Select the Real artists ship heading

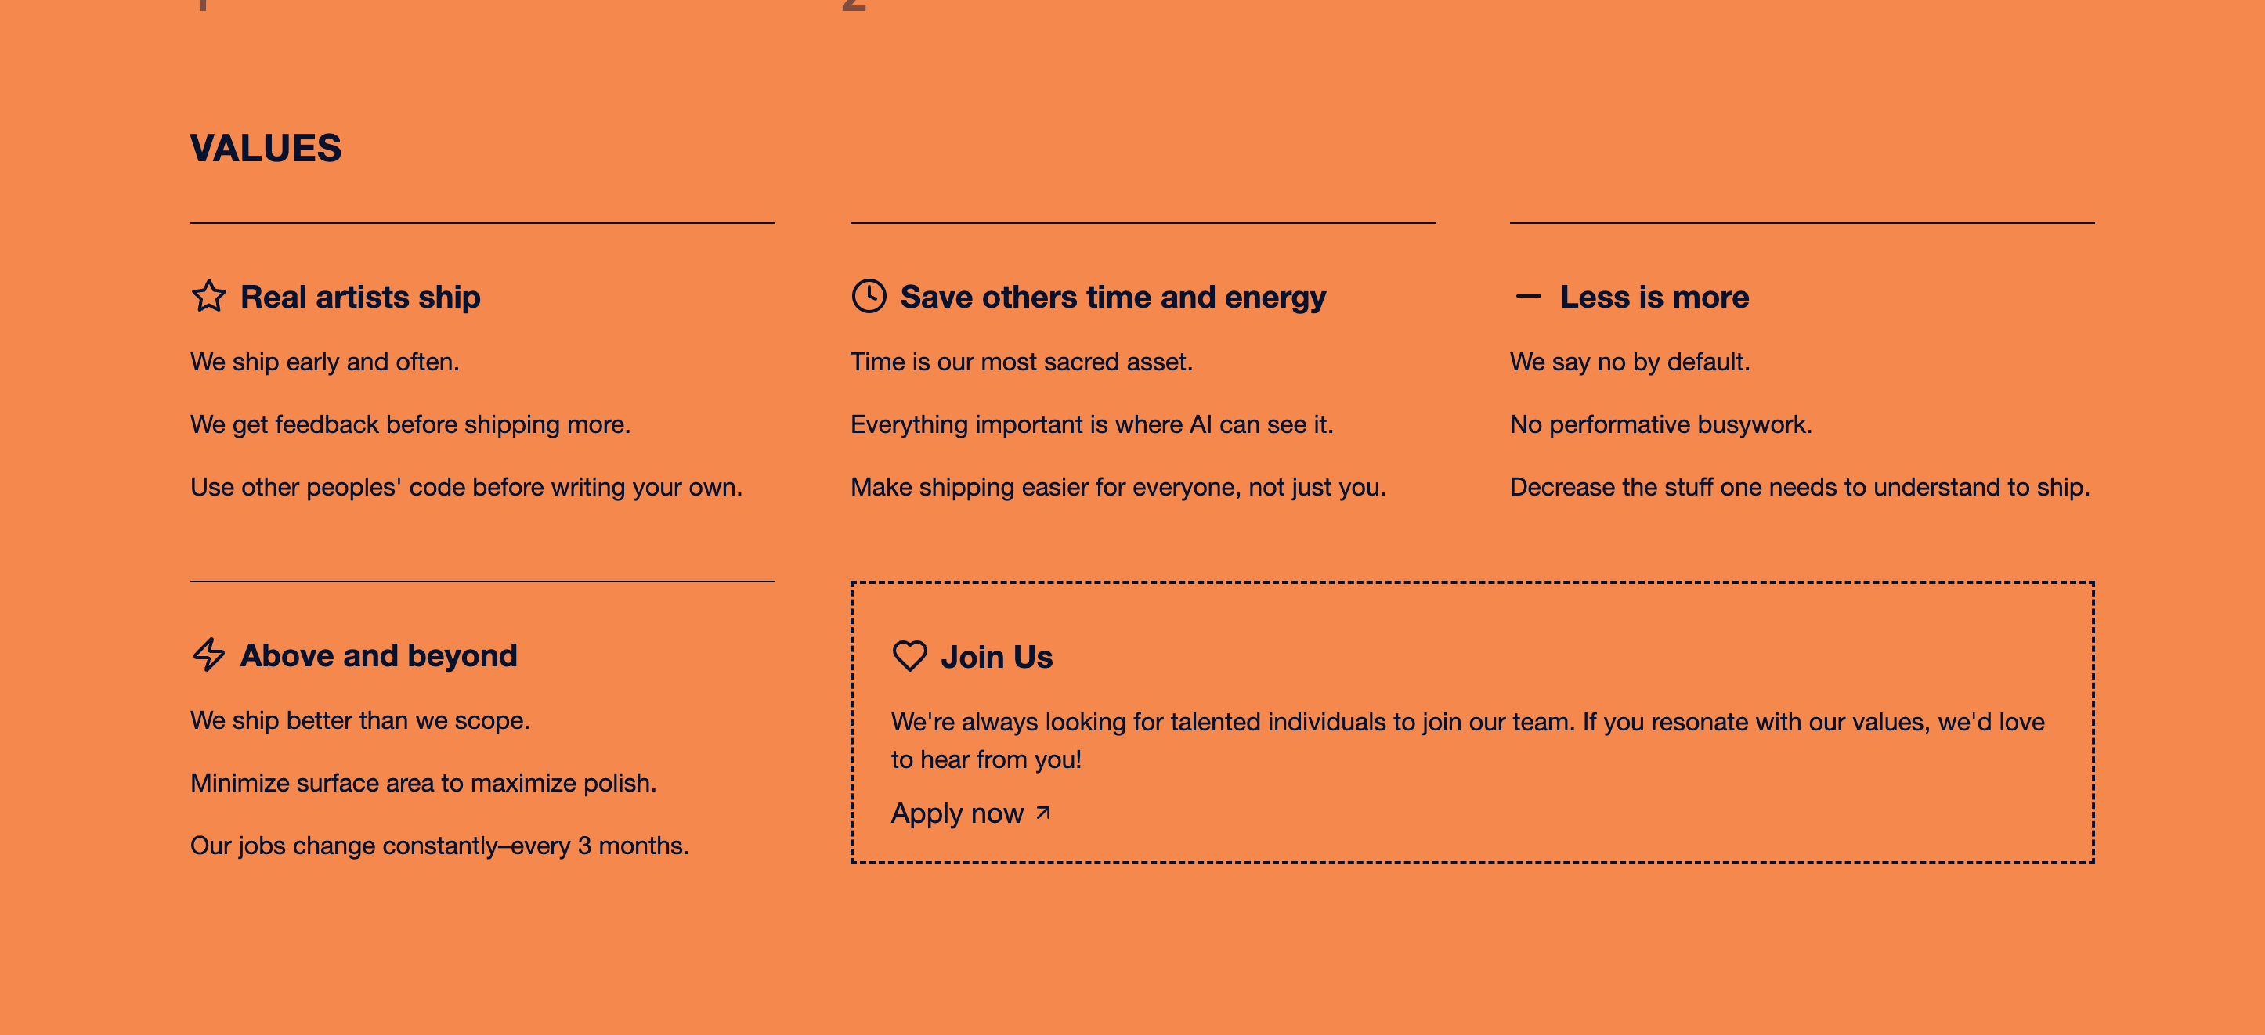click(x=360, y=297)
